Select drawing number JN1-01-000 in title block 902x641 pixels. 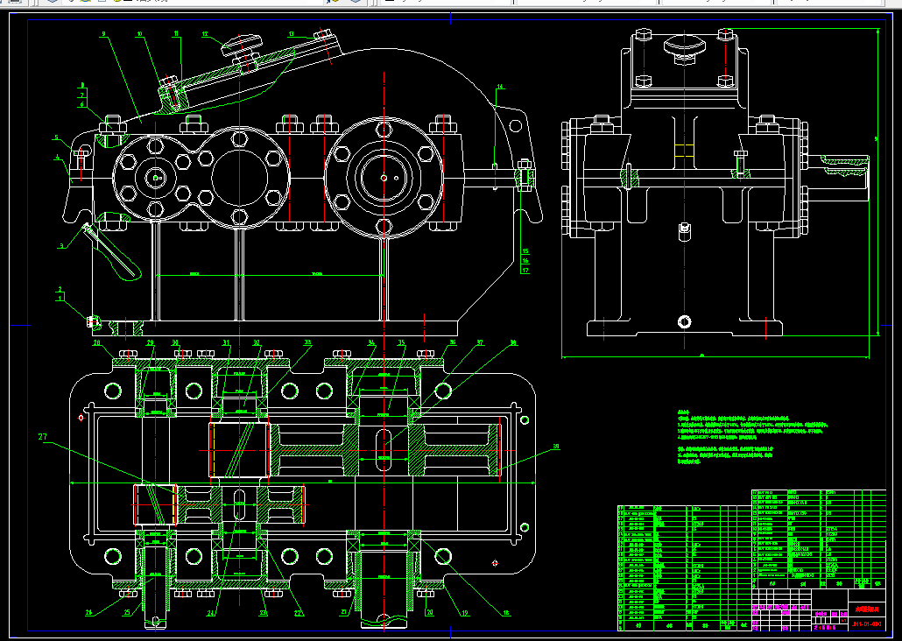tap(867, 623)
